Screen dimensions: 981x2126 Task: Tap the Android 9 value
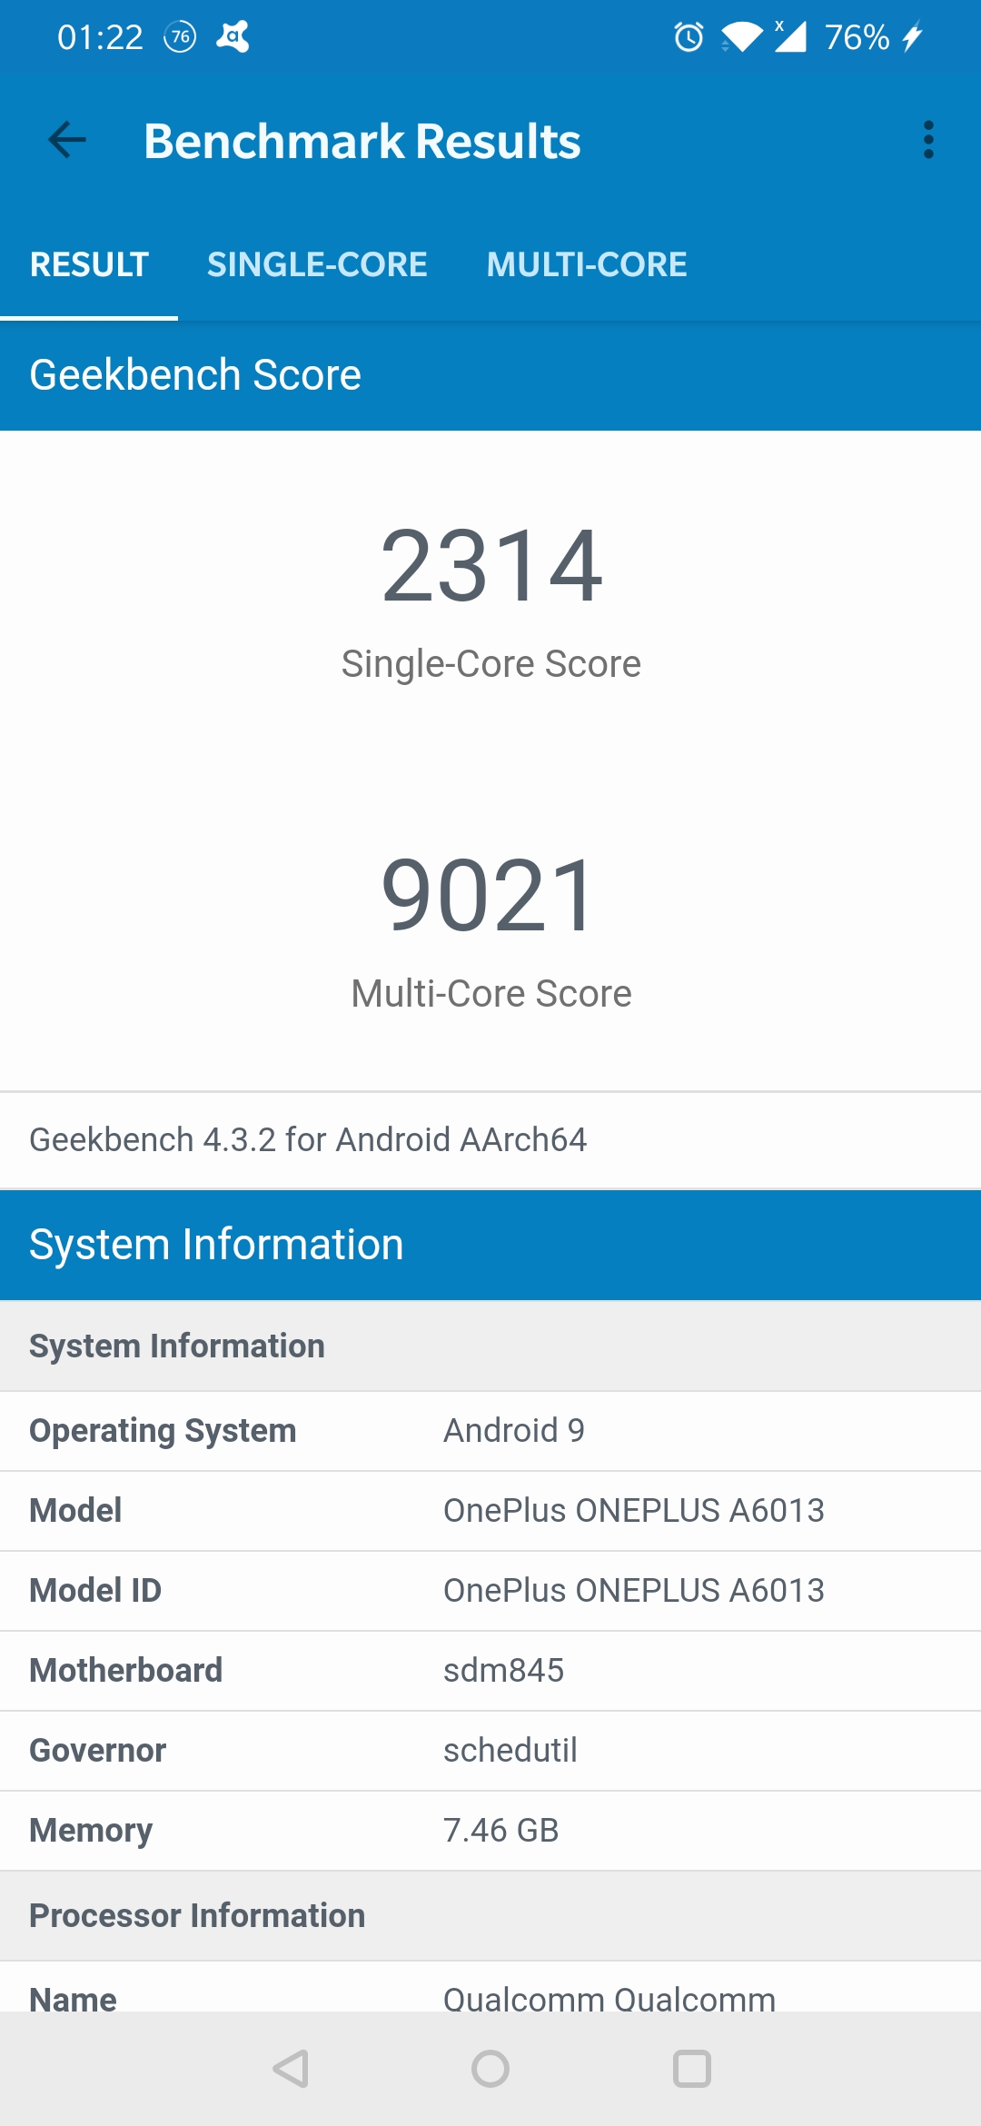514,1430
